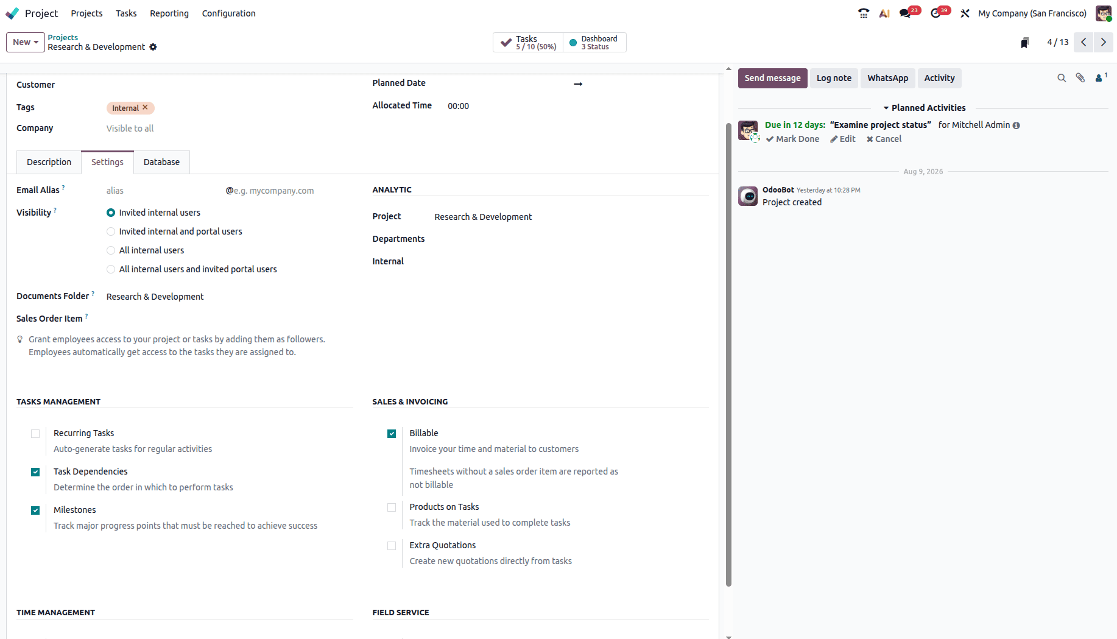Viewport: 1117px width, 639px height.
Task: Click Log note button
Action: tap(834, 78)
